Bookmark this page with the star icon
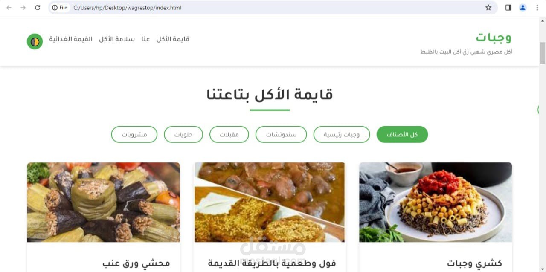 pyautogui.click(x=488, y=8)
